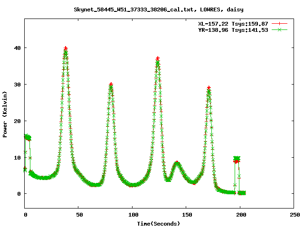The height and width of the screenshot is (228, 304).
Task: Click the plot title Skynet_58445_W51_37333_38206_cal.txt
Action: [158, 9]
